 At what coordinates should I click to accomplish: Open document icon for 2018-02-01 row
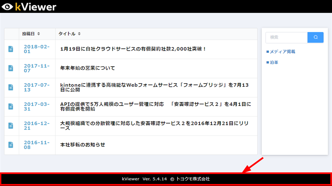(x=11, y=49)
